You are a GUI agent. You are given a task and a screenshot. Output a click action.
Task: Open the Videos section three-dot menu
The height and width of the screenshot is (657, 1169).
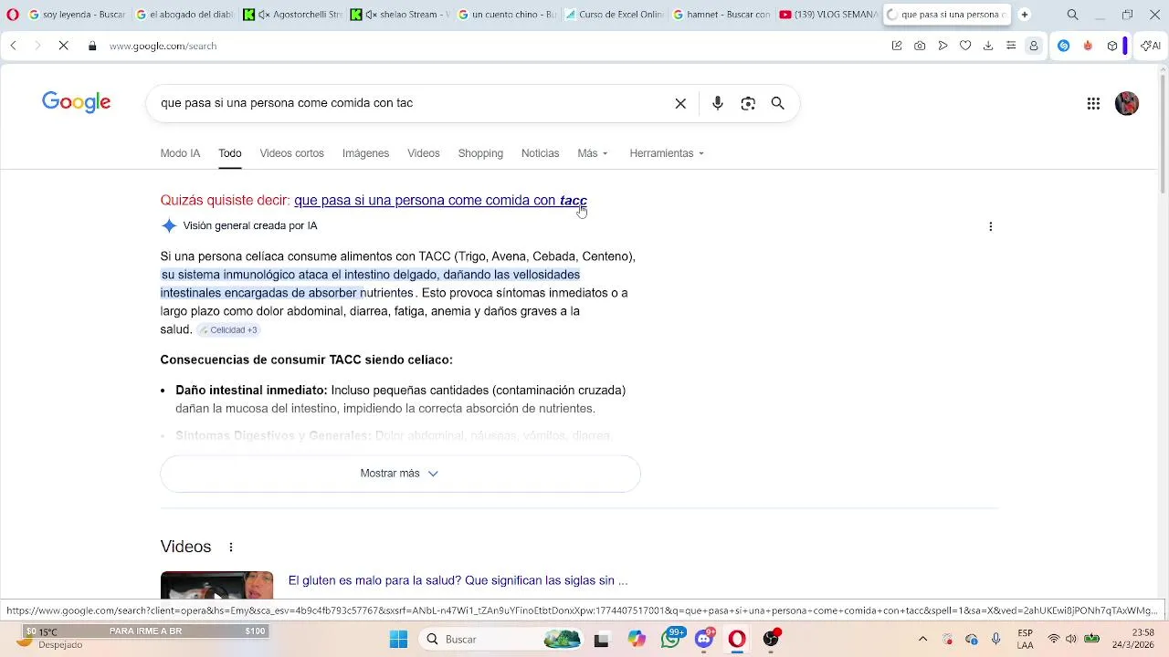pos(231,547)
